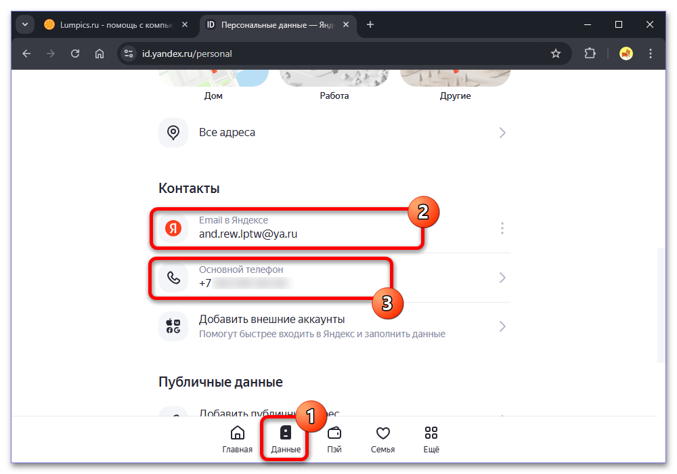The width and height of the screenshot is (677, 474).
Task: Open the Ещё grid menu
Action: 431,439
